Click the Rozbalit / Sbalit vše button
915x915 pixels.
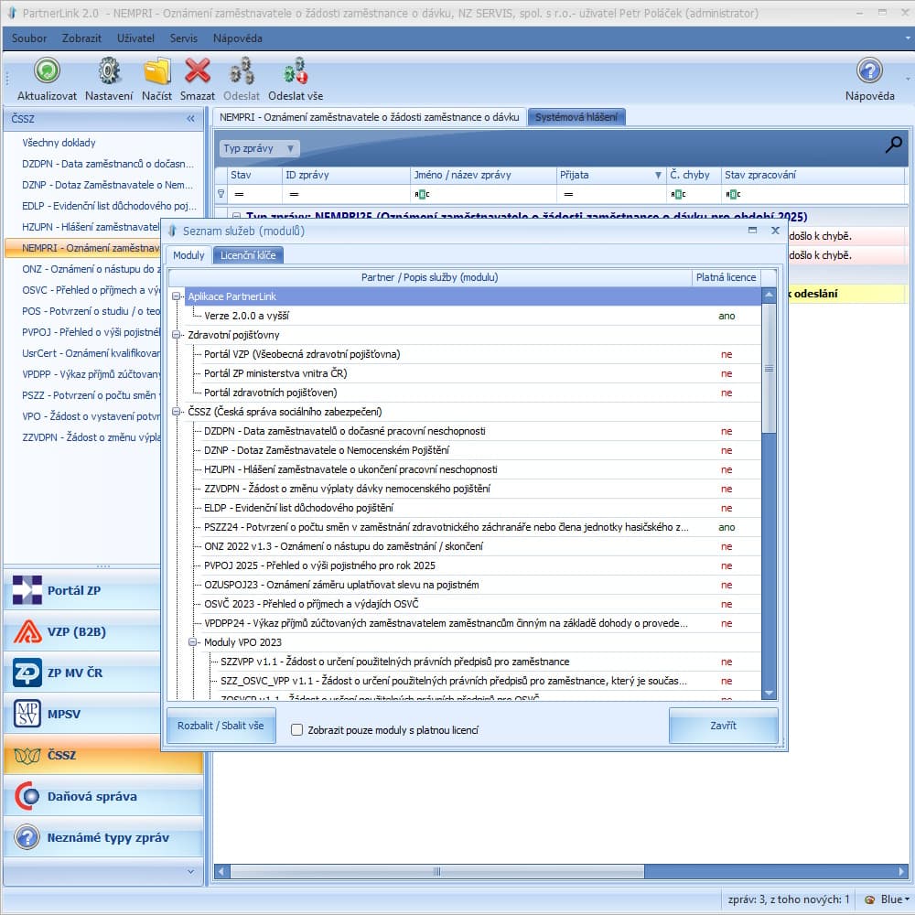point(221,726)
